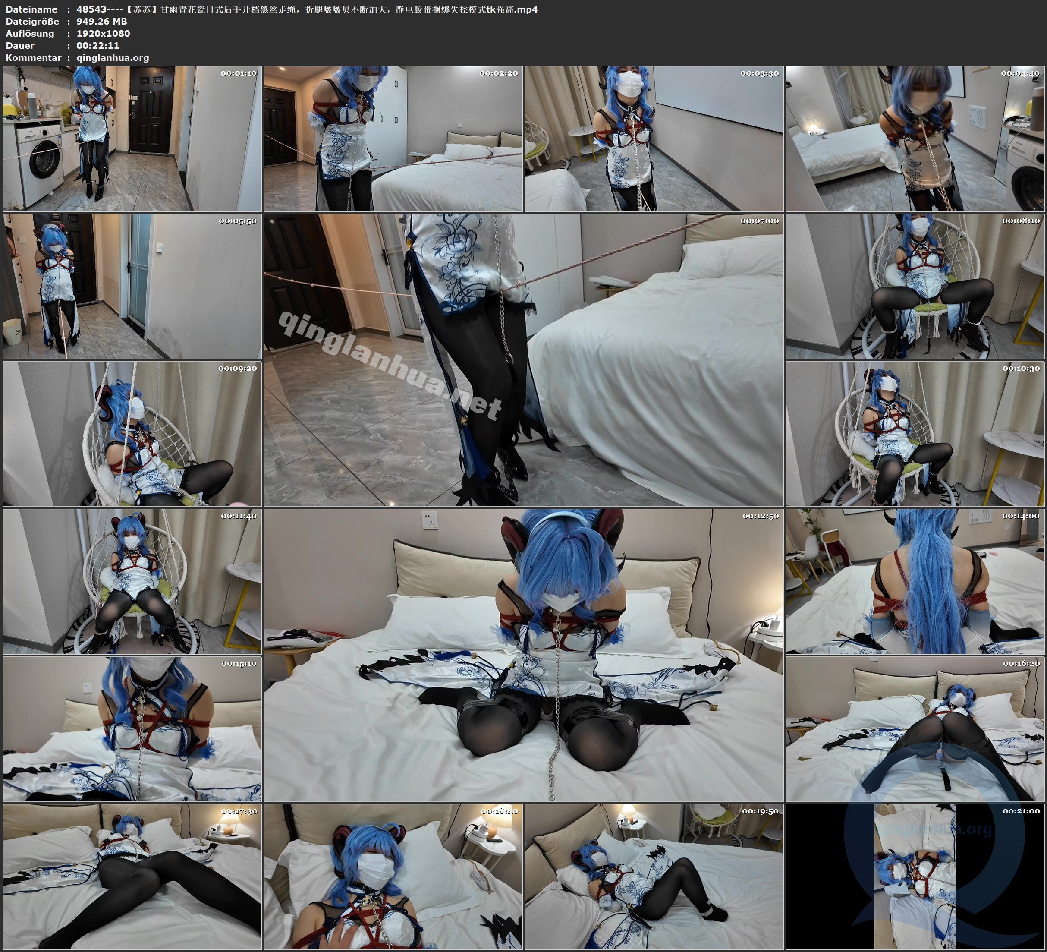Select the frame with timestamp 00:16:20

(x=915, y=728)
